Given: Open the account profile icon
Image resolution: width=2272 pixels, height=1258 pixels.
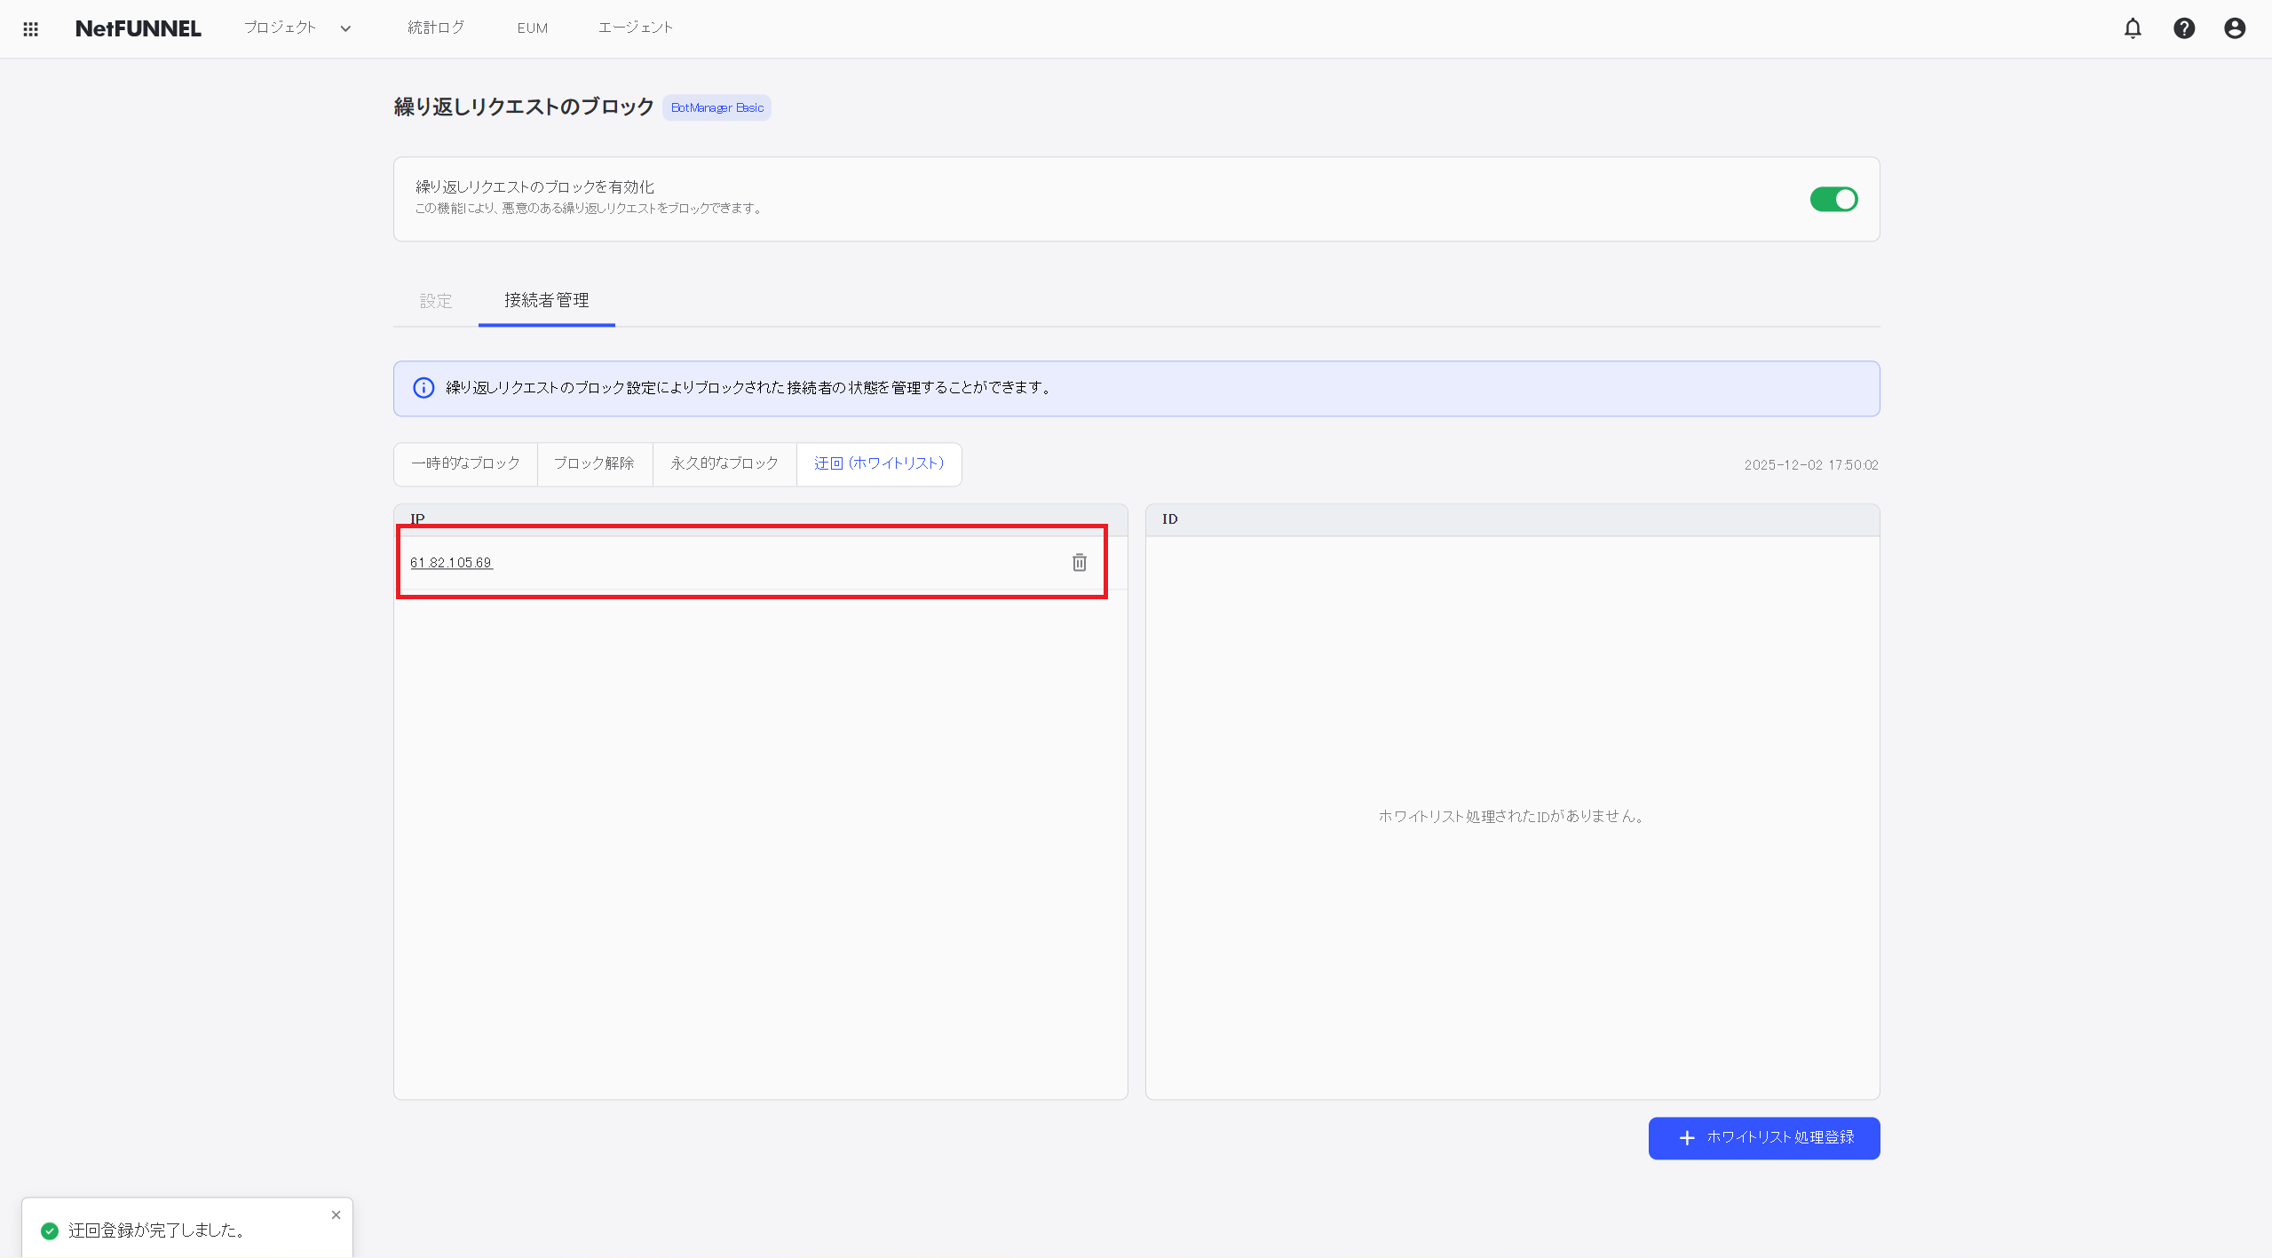Looking at the screenshot, I should coord(2234,28).
